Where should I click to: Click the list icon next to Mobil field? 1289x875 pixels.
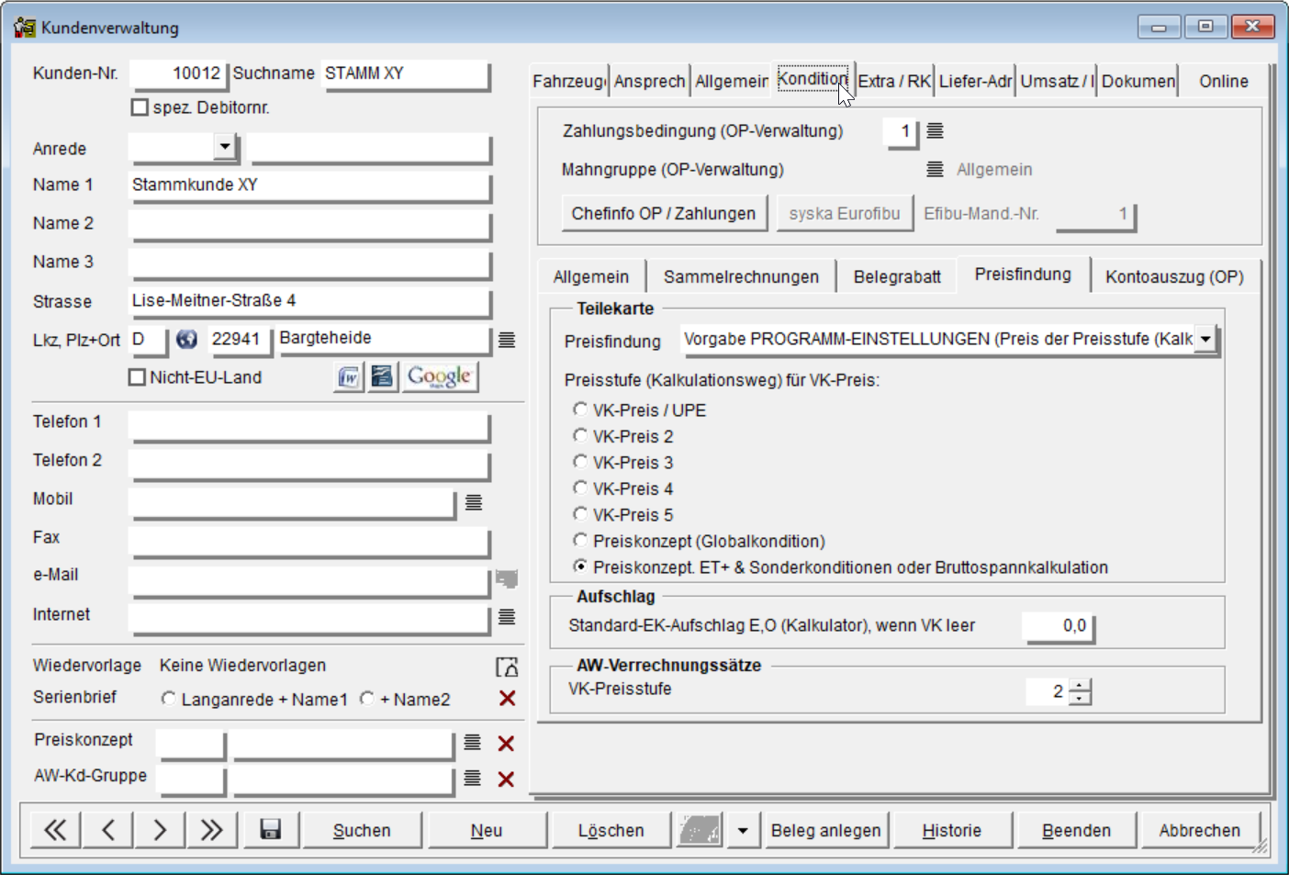(x=474, y=502)
